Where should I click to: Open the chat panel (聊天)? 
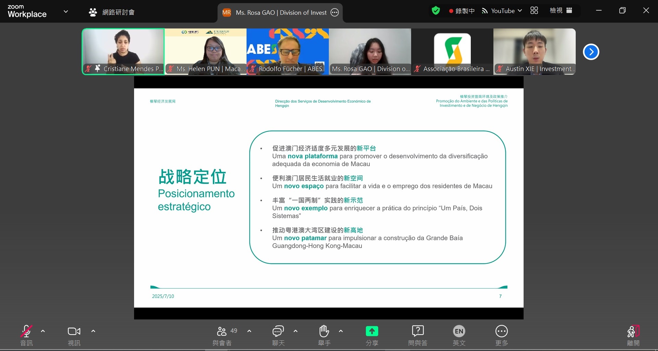click(278, 335)
